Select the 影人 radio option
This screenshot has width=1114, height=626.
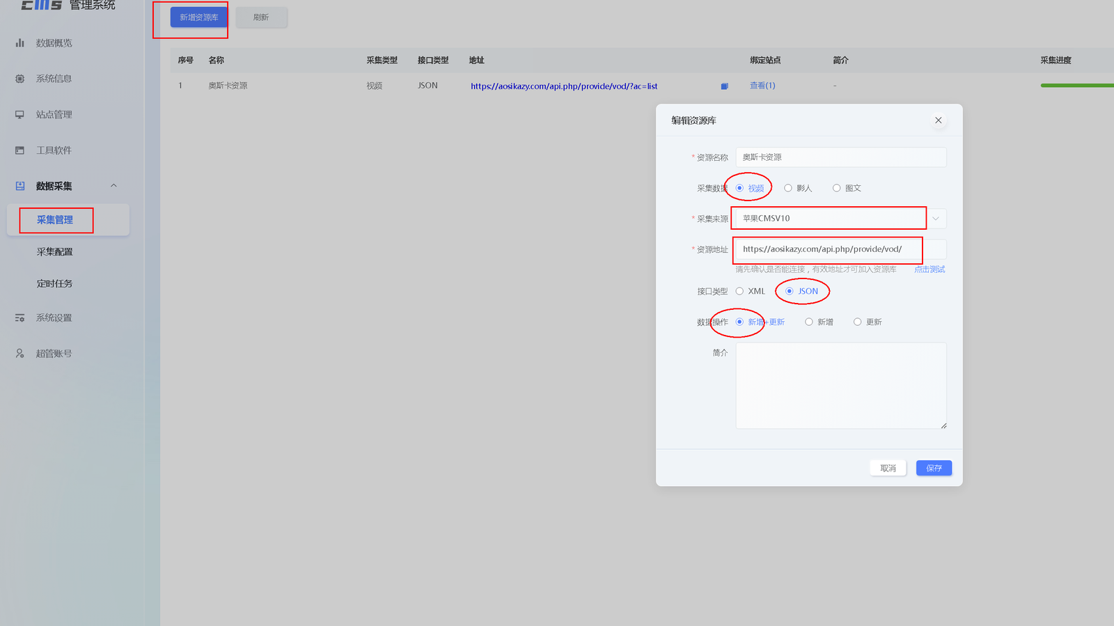798,188
